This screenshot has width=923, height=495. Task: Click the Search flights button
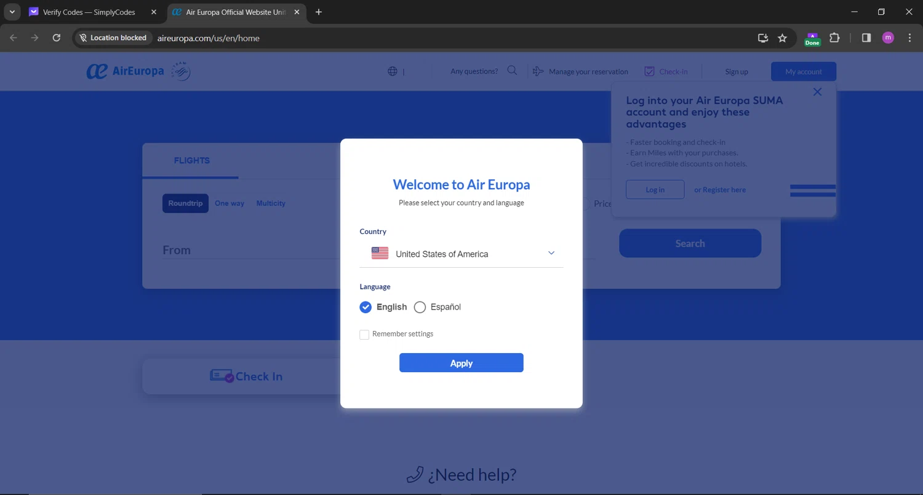(x=690, y=243)
